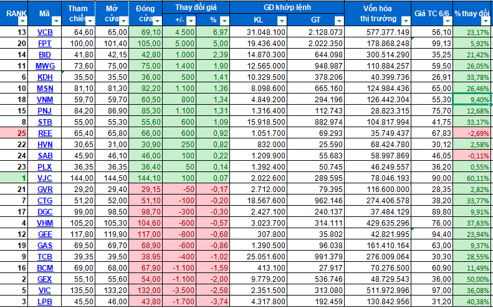Select REE rank cell showing 25
Screen dimensions: 493x308
tap(14, 133)
